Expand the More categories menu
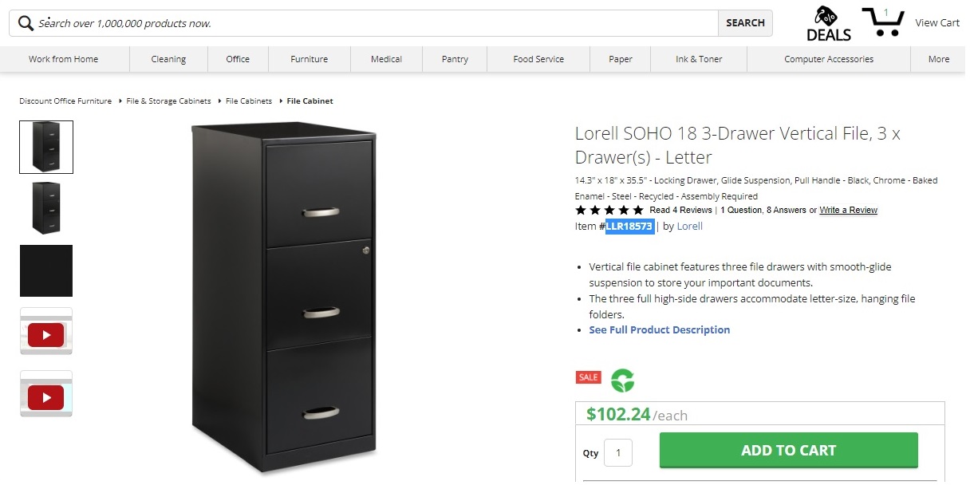The image size is (970, 485). pyautogui.click(x=938, y=59)
